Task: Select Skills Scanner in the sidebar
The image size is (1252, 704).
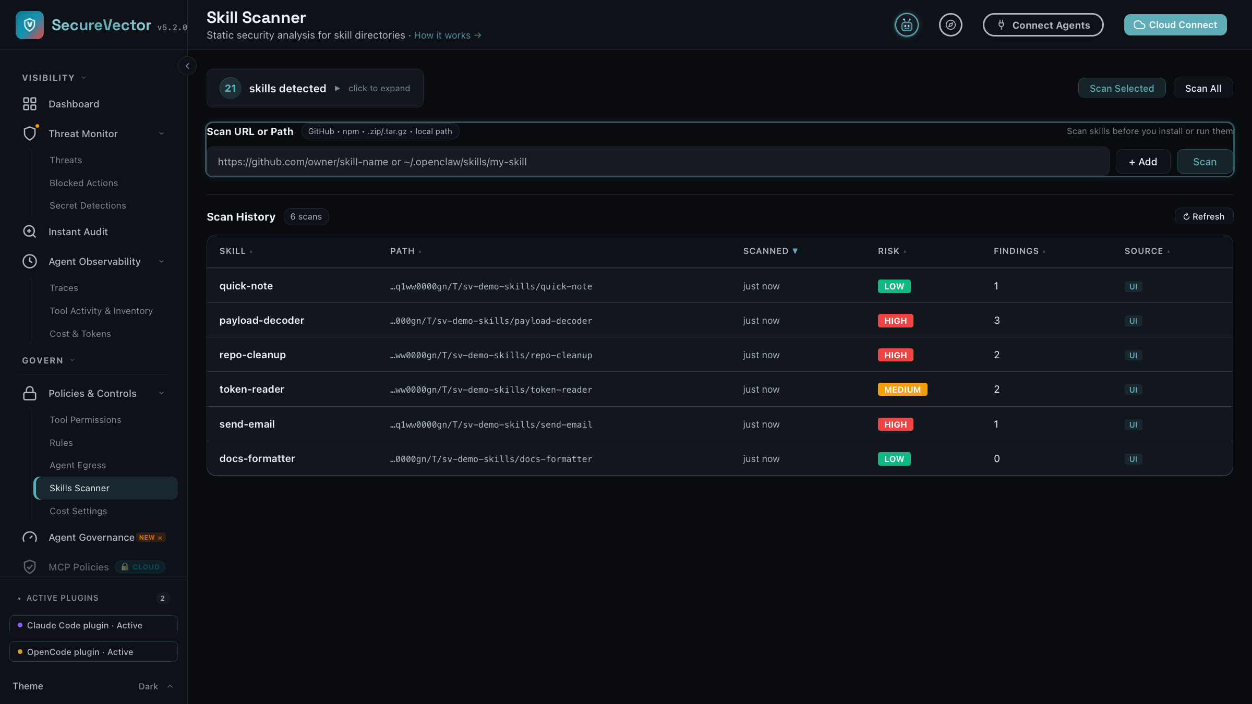Action: coord(106,488)
